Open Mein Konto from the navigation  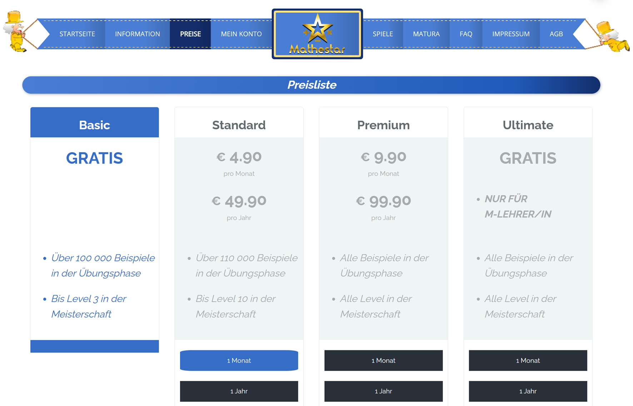coord(241,34)
